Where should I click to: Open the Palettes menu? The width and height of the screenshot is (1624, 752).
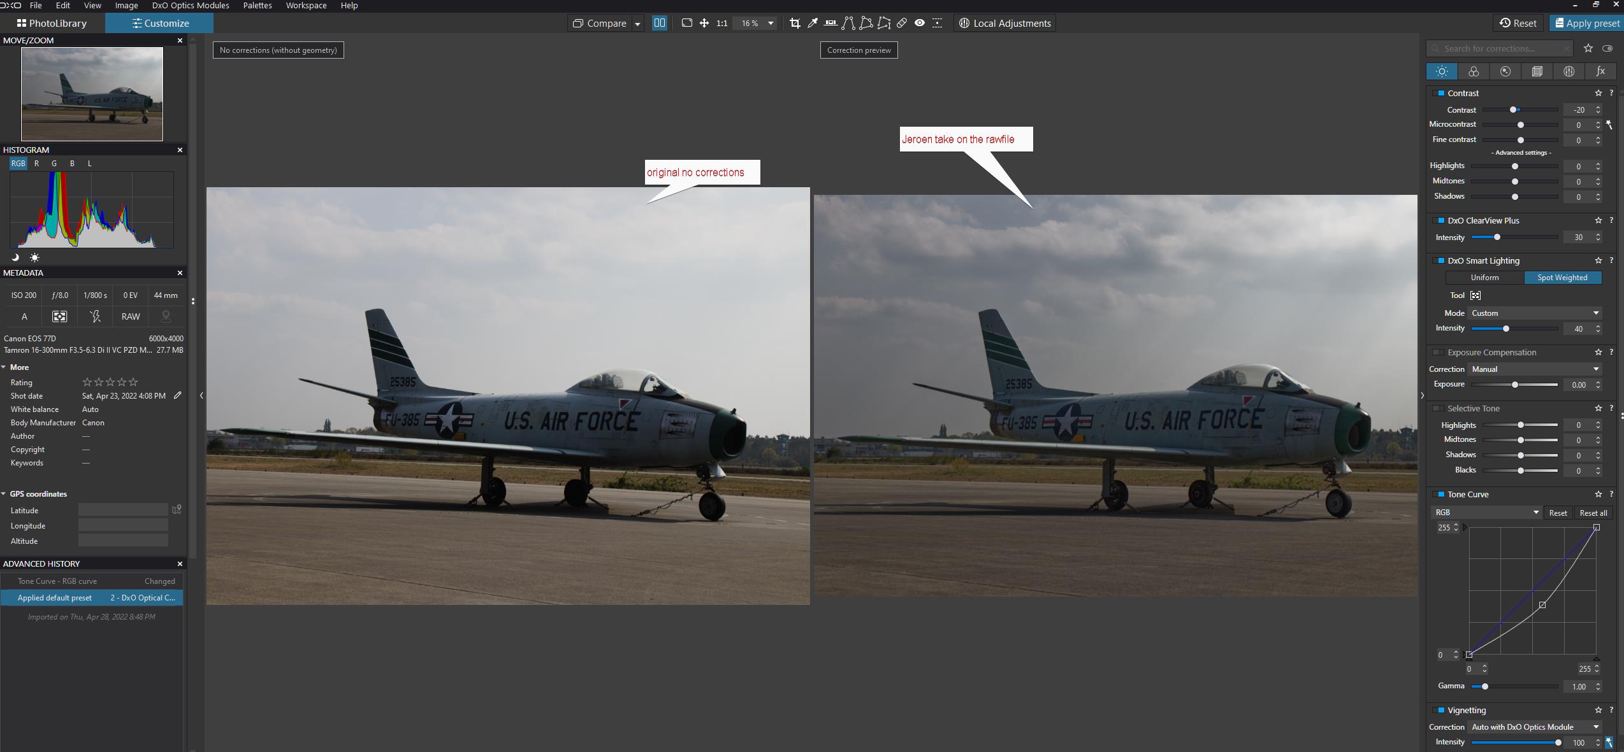pyautogui.click(x=257, y=6)
